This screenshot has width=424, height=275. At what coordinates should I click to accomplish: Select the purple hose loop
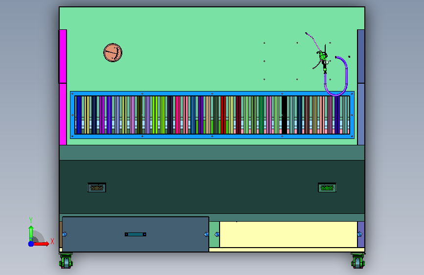click(336, 76)
